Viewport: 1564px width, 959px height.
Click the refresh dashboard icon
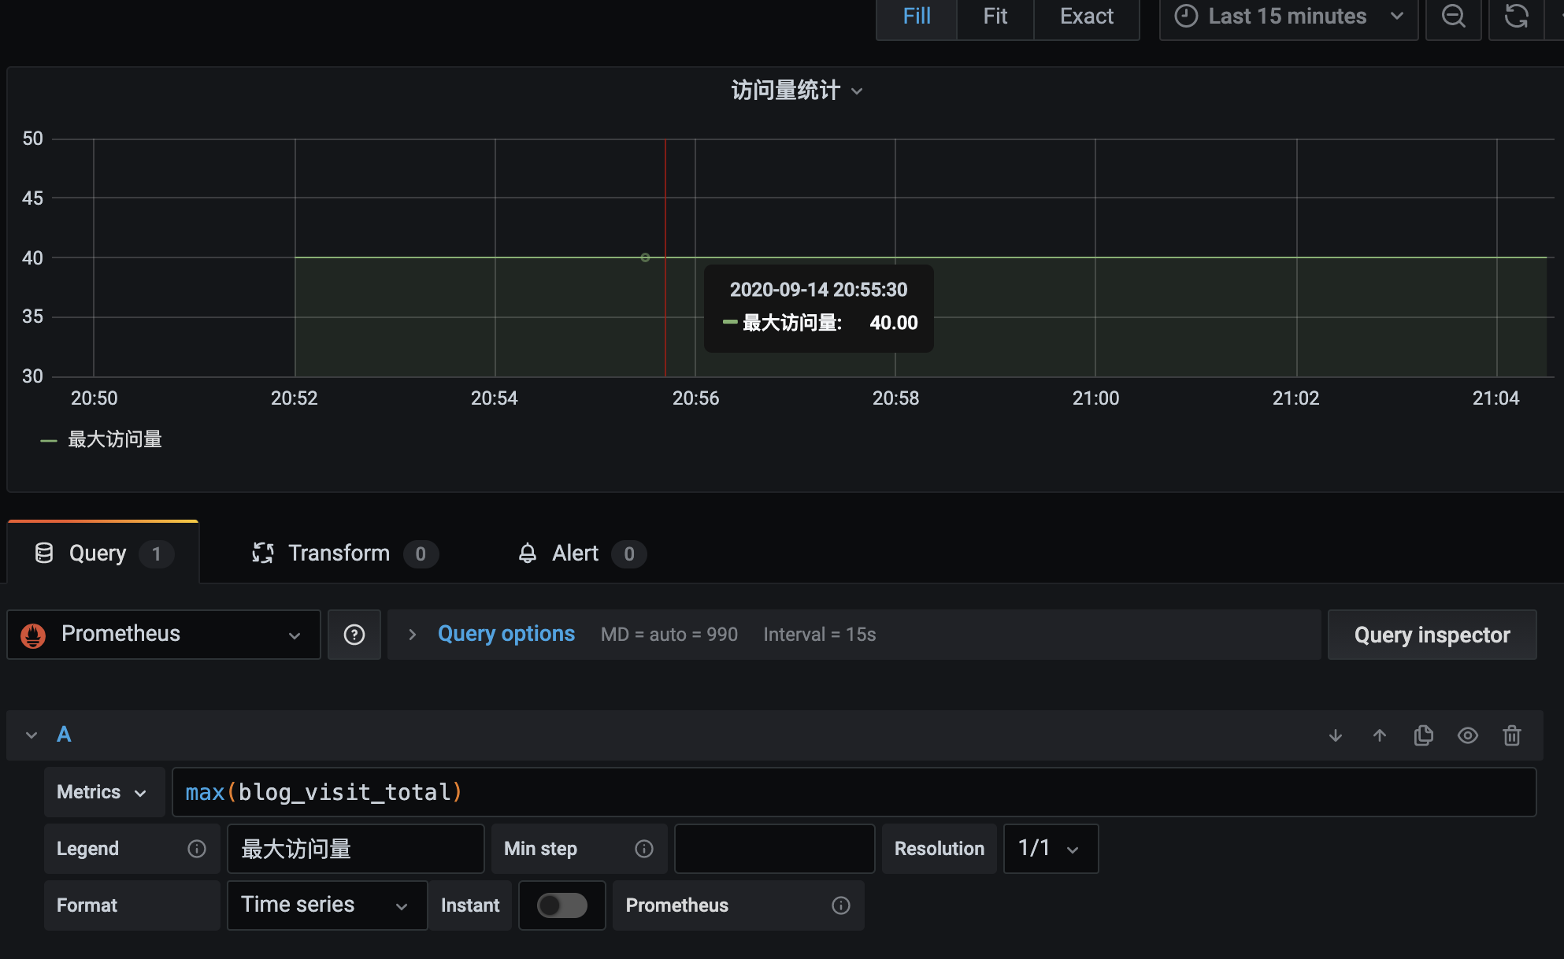point(1516,17)
